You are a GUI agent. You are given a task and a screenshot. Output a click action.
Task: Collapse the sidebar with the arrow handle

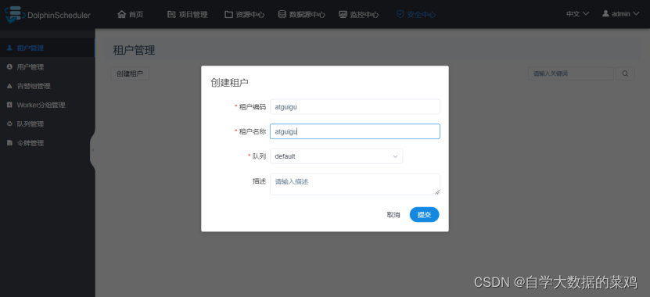tap(93, 150)
